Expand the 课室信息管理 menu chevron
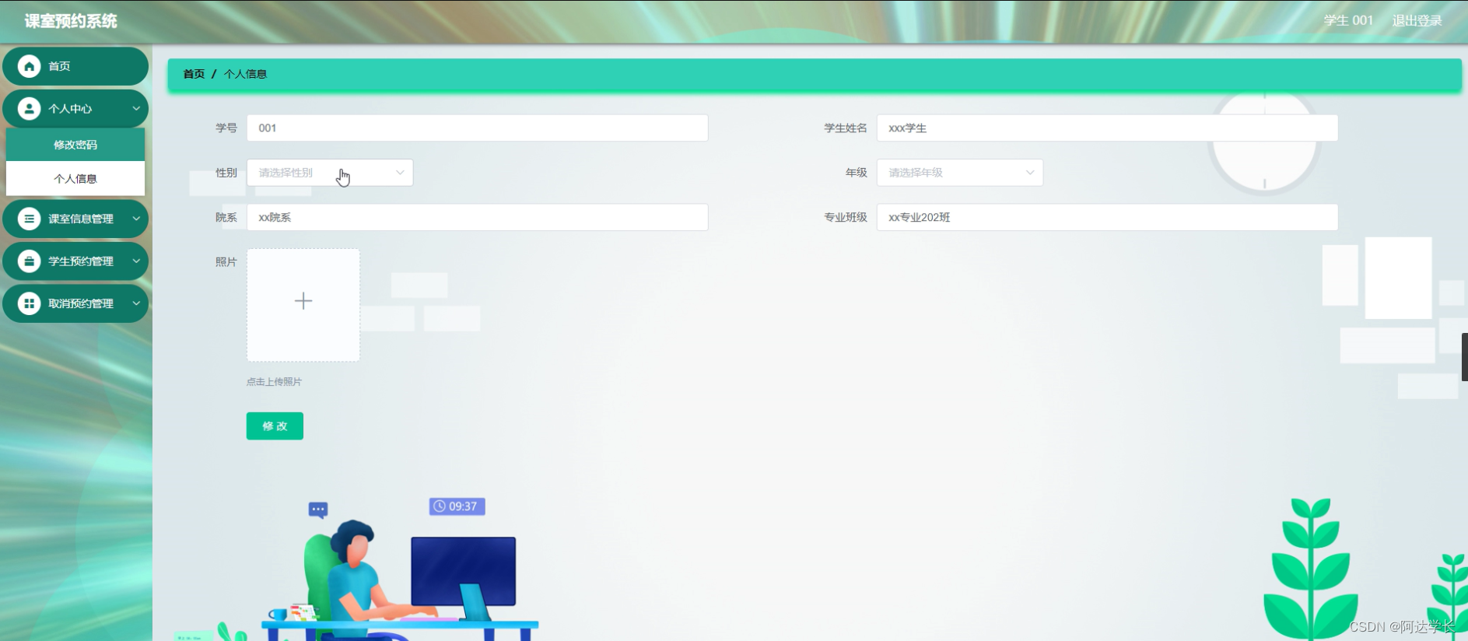1468x641 pixels. tap(136, 219)
